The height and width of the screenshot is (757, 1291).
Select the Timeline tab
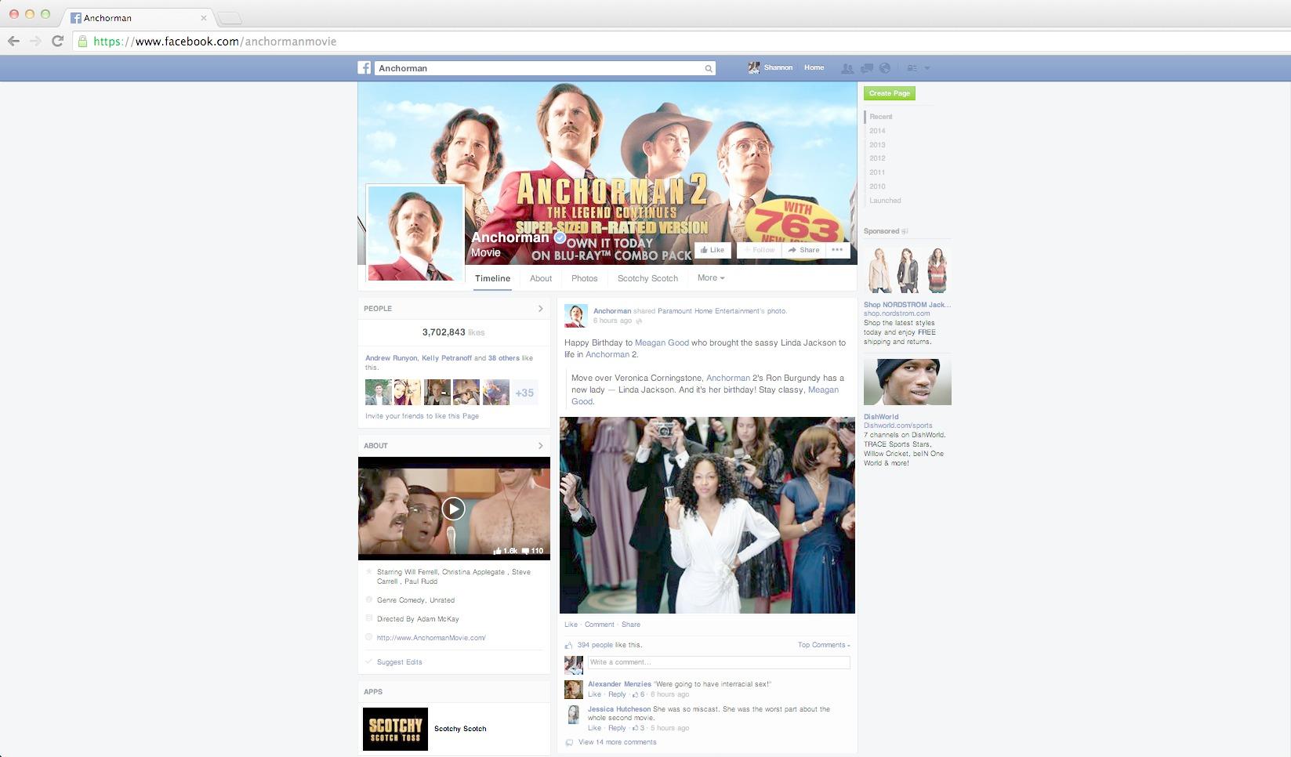[x=492, y=278]
